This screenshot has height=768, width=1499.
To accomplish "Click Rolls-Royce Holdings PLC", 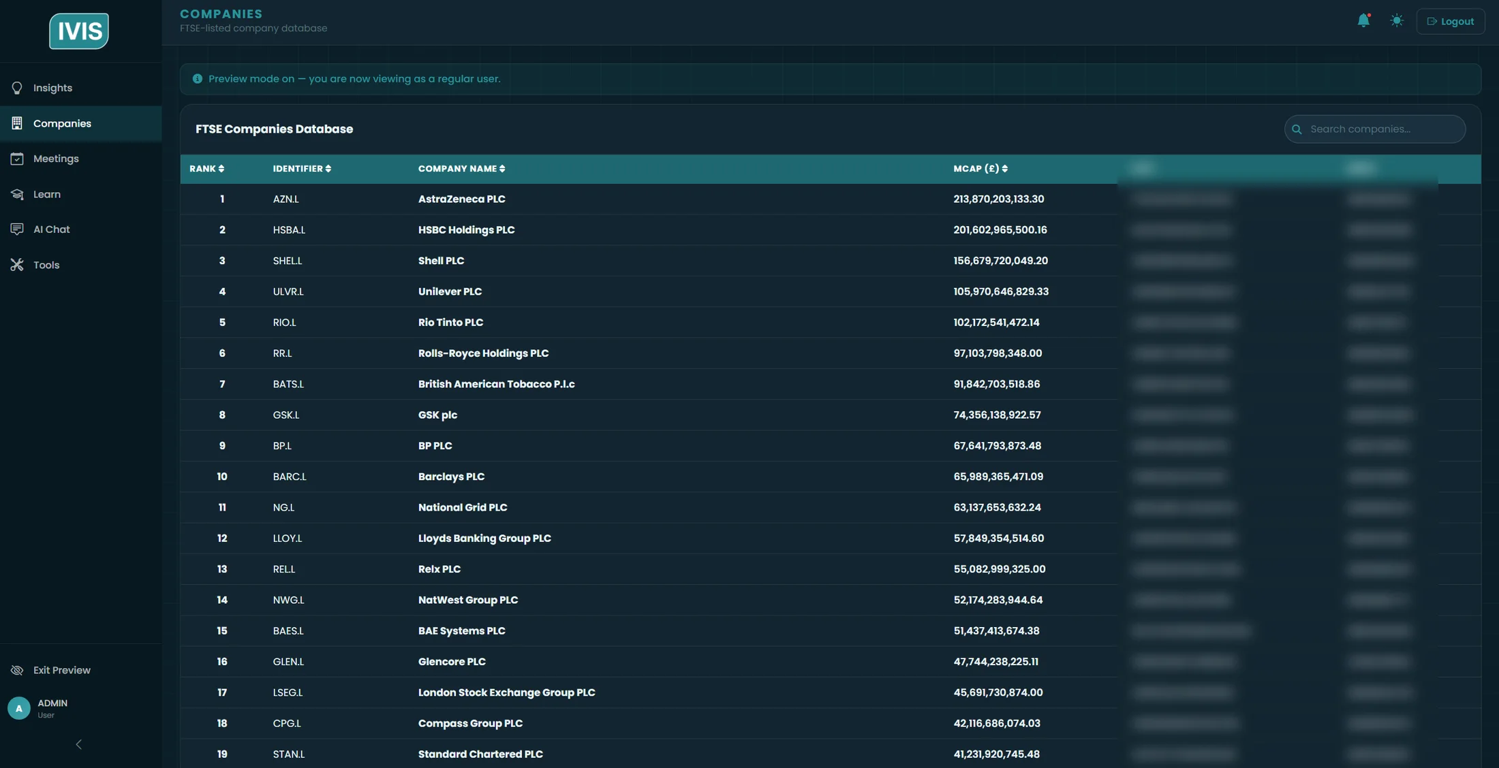I will pyautogui.click(x=483, y=353).
